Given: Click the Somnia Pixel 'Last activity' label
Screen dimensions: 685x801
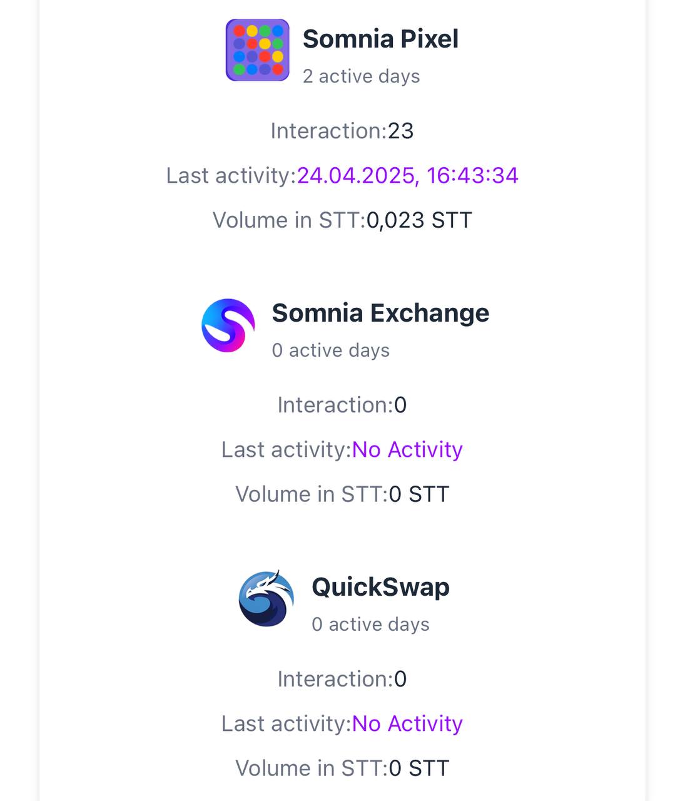Looking at the screenshot, I should coord(231,175).
